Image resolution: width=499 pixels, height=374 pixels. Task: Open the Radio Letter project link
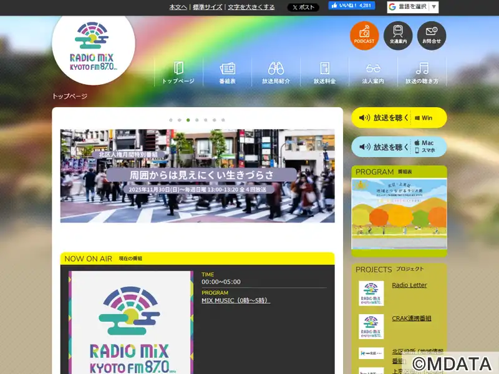409,285
